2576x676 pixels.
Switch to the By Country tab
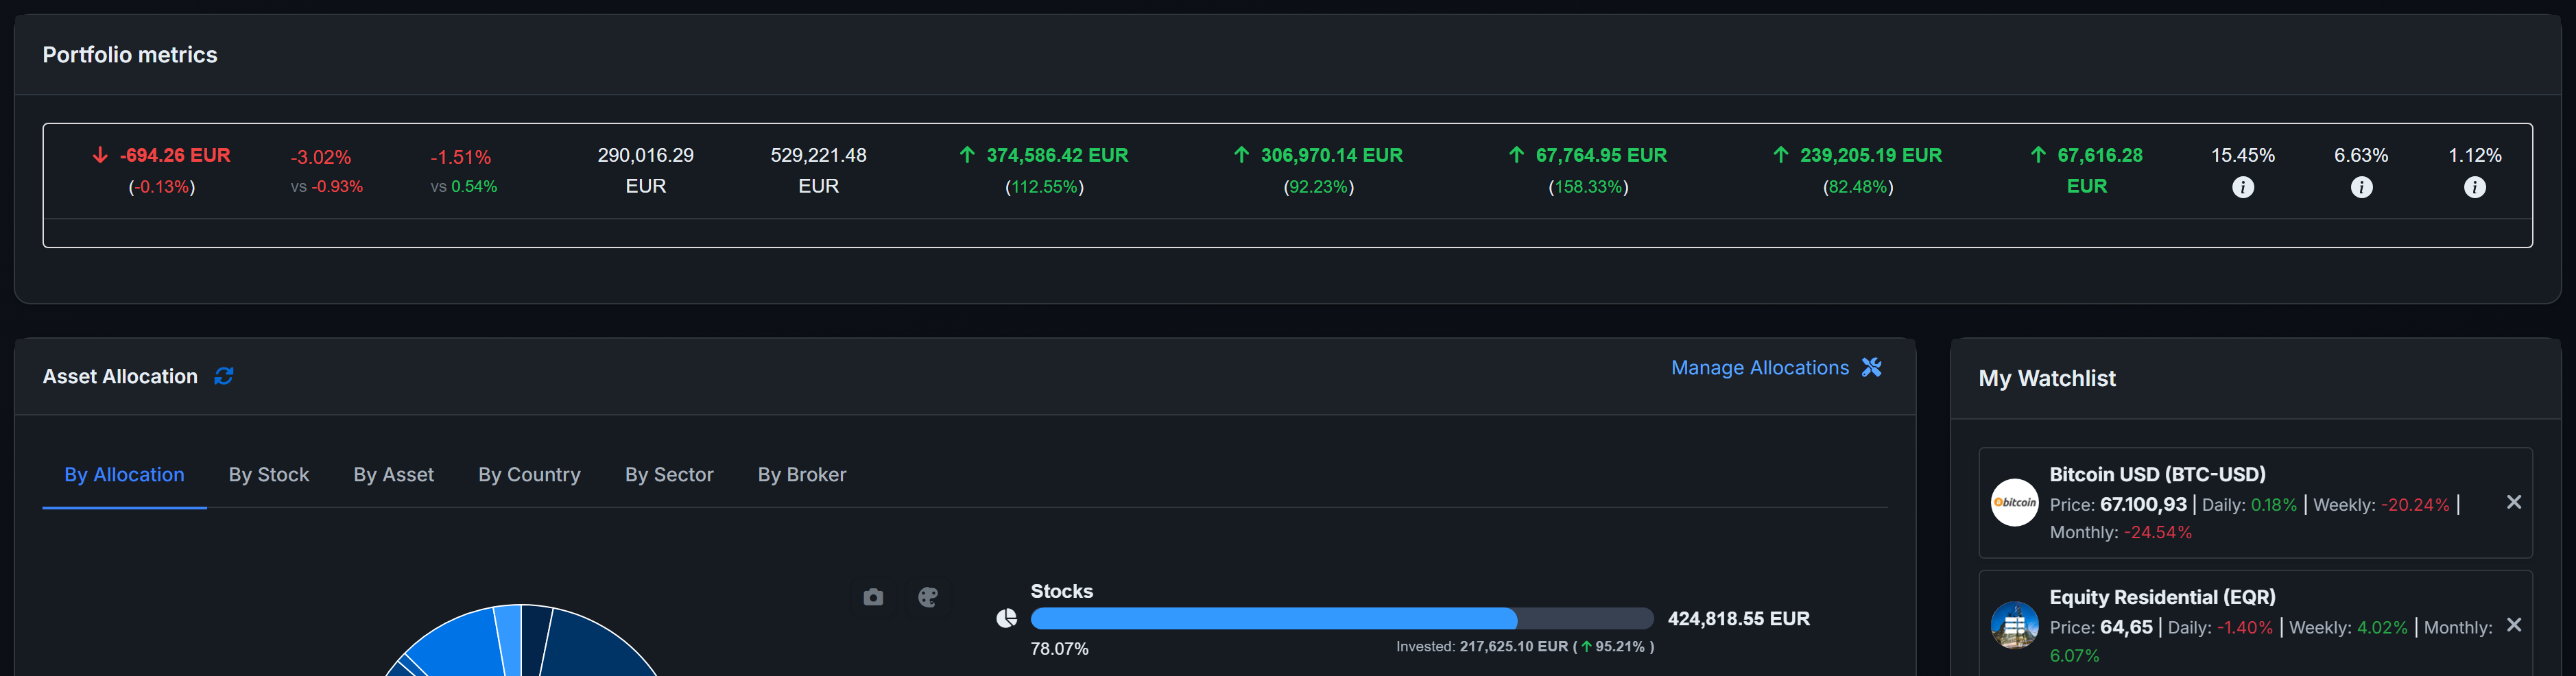coord(529,474)
